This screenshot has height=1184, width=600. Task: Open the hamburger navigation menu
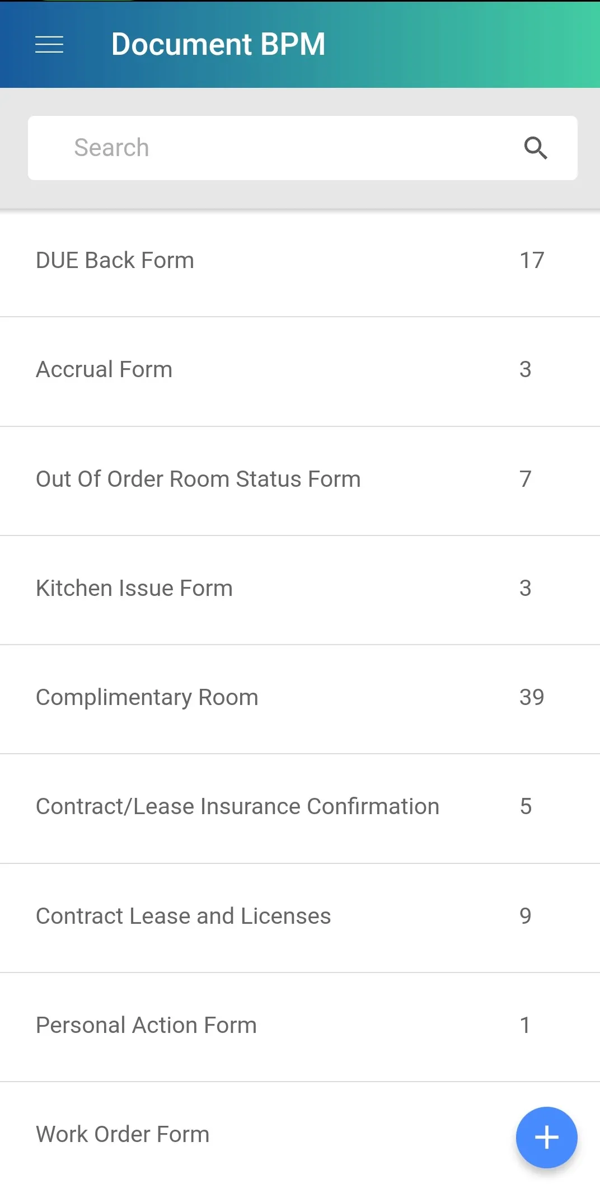click(49, 44)
